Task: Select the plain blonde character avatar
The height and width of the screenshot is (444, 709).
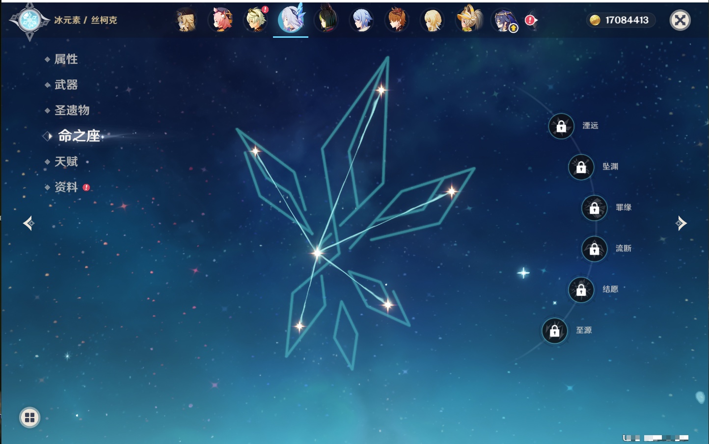Action: [x=432, y=20]
